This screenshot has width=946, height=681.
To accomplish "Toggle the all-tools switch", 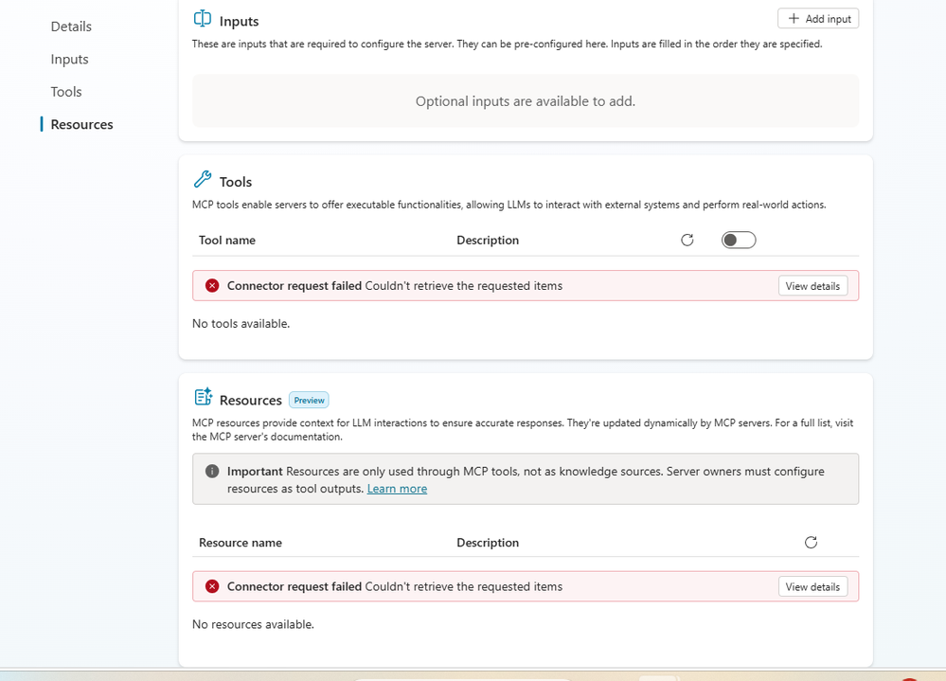I will click(x=739, y=240).
